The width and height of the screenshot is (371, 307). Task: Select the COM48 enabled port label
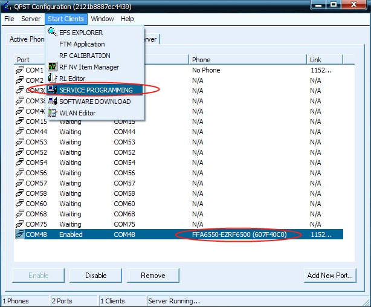click(x=36, y=234)
